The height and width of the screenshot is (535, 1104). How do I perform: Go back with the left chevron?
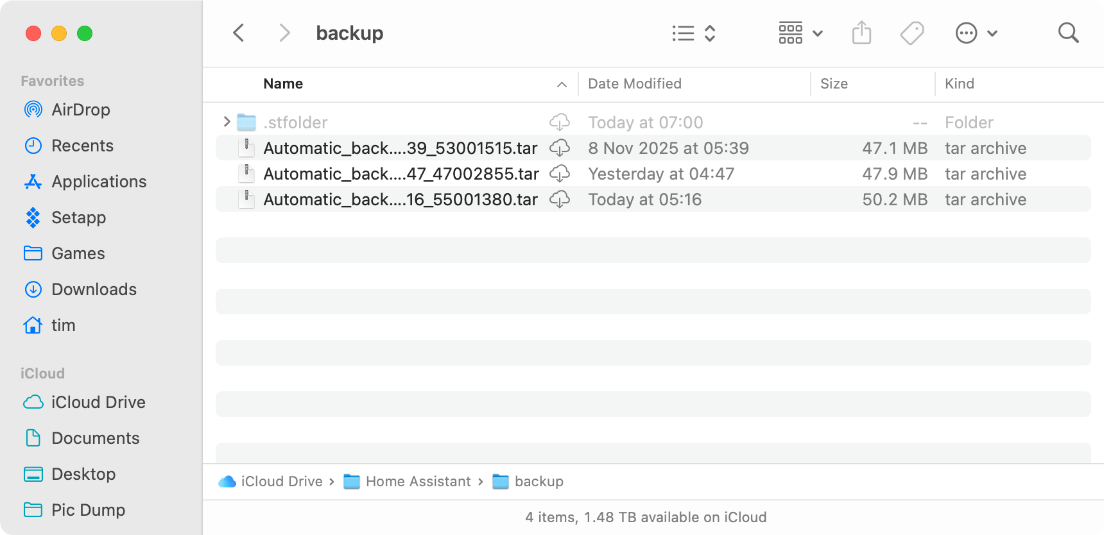tap(239, 33)
